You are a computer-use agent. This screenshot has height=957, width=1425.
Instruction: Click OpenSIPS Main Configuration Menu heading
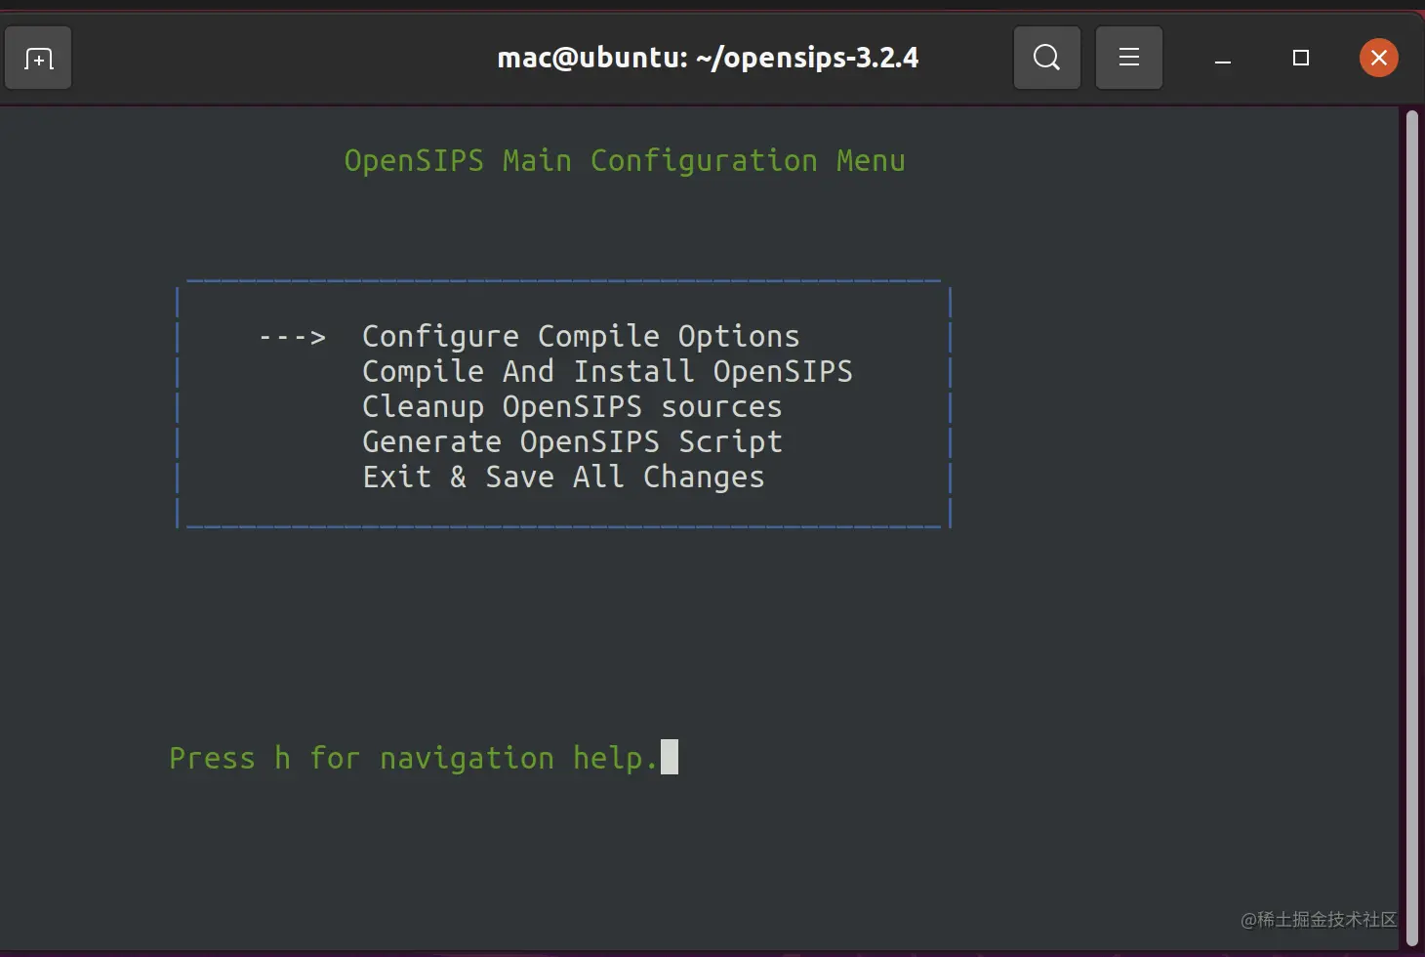coord(624,160)
